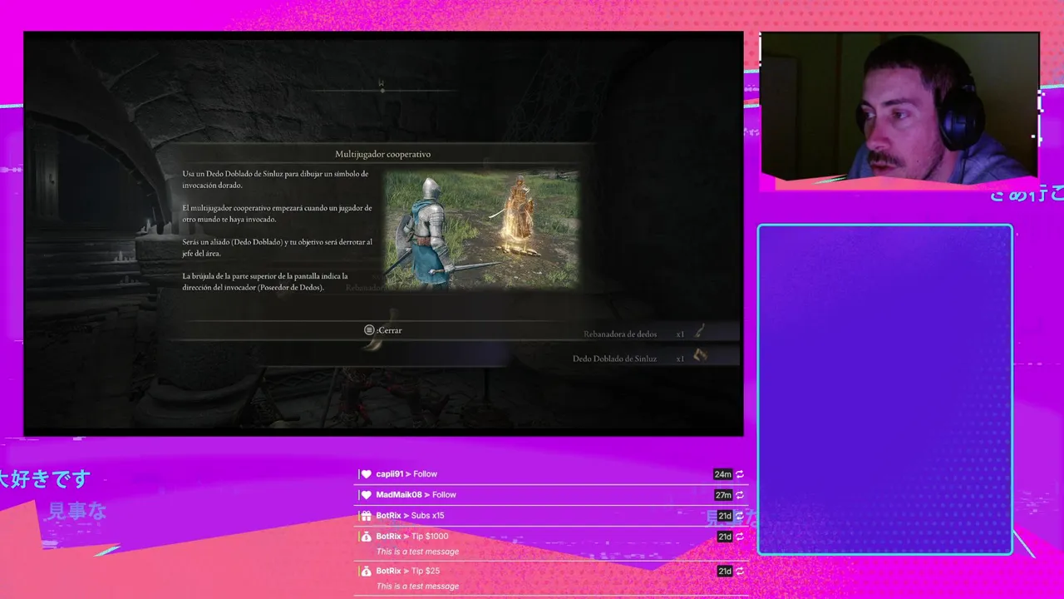Click the paragraph starting 'La brújula de la parte'
The width and height of the screenshot is (1064, 599).
(265, 281)
